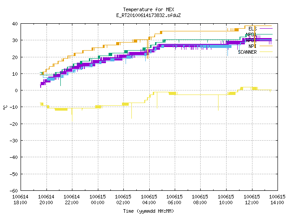The width and height of the screenshot is (286, 215).
Task: Click the y-axis tick label -40
Action: point(14,157)
